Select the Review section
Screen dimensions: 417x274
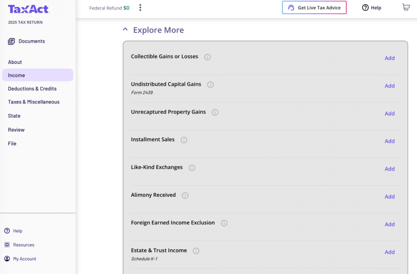coord(16,130)
